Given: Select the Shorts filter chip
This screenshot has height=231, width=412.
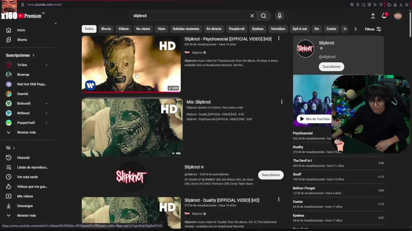Looking at the screenshot, I should click(106, 29).
